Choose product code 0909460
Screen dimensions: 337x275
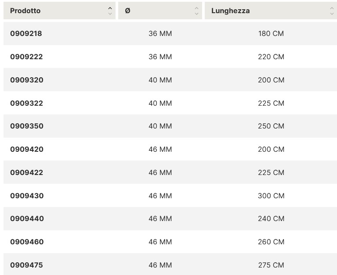pyautogui.click(x=27, y=242)
